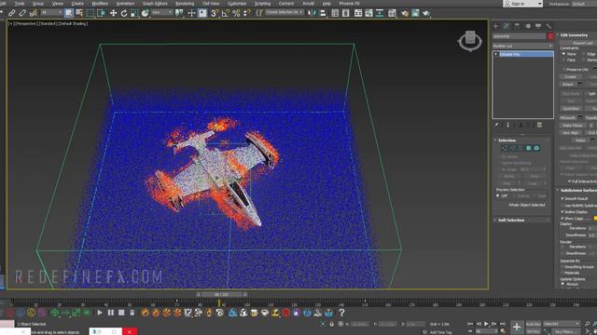Open the Modifier List dropdown

point(522,46)
